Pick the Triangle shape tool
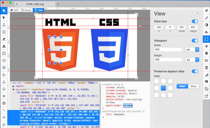The image size is (210, 128). click(4, 82)
